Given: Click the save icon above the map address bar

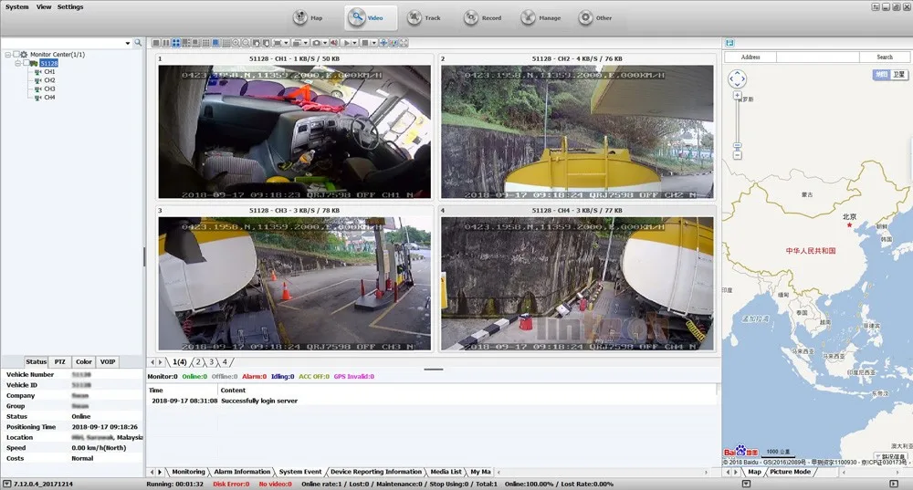Looking at the screenshot, I should pyautogui.click(x=729, y=42).
